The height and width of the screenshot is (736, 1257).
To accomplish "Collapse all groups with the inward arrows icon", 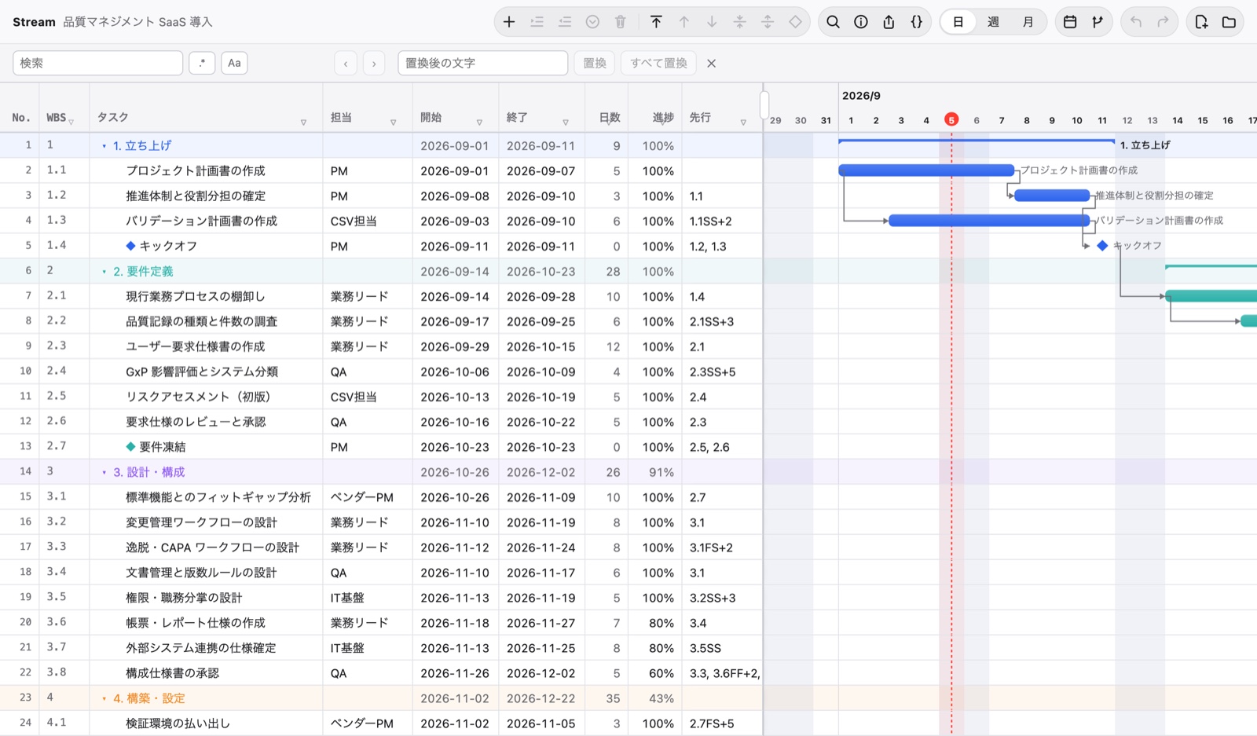I will pyautogui.click(x=740, y=22).
